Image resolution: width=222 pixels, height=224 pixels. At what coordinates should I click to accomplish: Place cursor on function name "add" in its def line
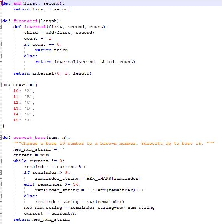pos(17,3)
